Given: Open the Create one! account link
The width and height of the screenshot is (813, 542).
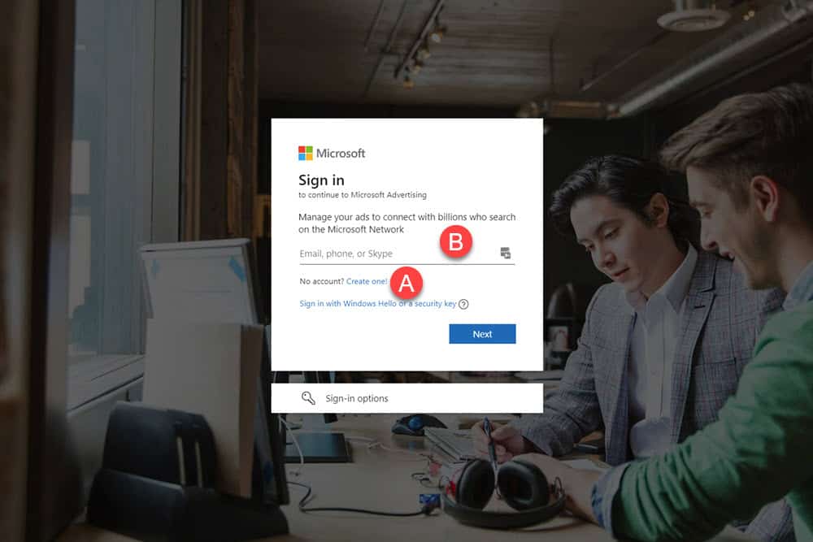Looking at the screenshot, I should tap(367, 281).
